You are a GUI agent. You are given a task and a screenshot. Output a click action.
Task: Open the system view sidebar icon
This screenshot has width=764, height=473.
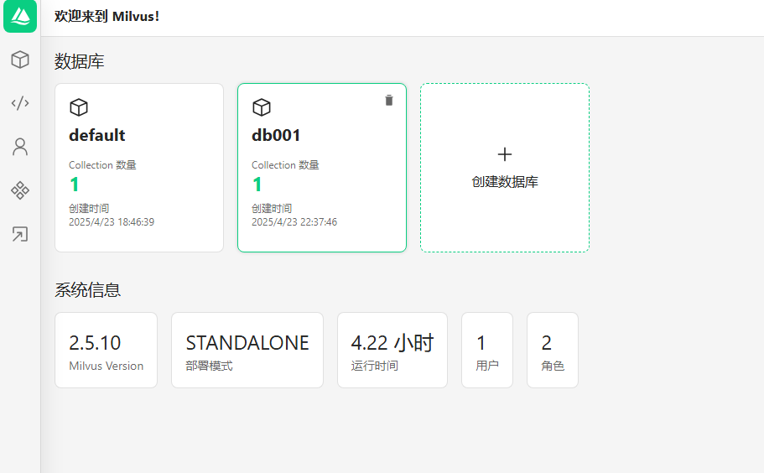click(20, 190)
